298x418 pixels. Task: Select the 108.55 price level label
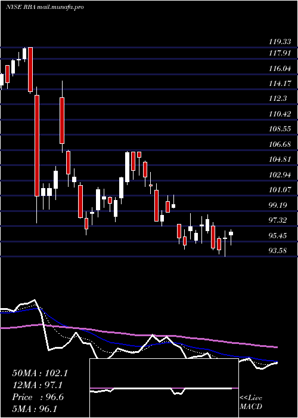[280, 130]
